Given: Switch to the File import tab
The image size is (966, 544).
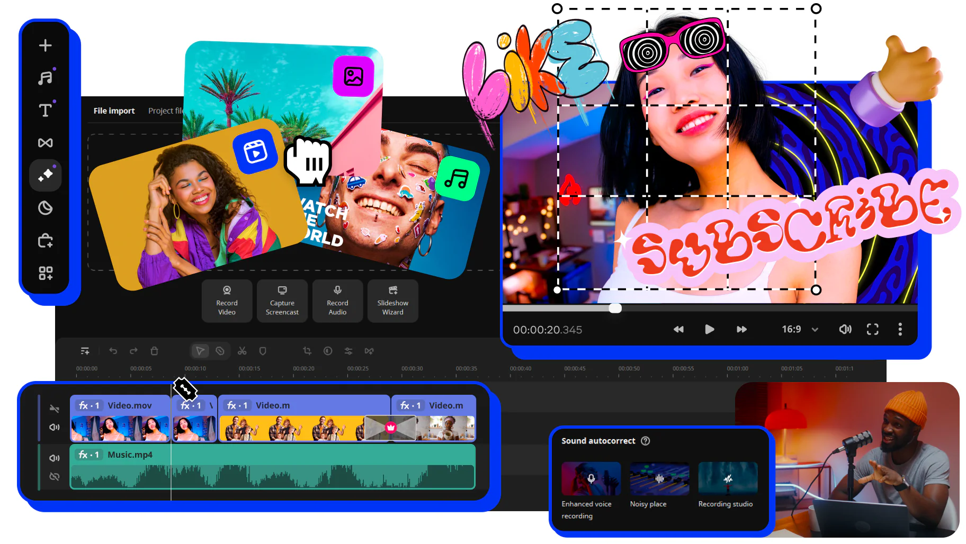Looking at the screenshot, I should coord(113,111).
